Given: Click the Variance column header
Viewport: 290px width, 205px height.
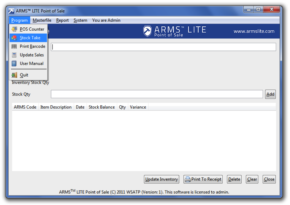Looking at the screenshot, I should [x=138, y=107].
